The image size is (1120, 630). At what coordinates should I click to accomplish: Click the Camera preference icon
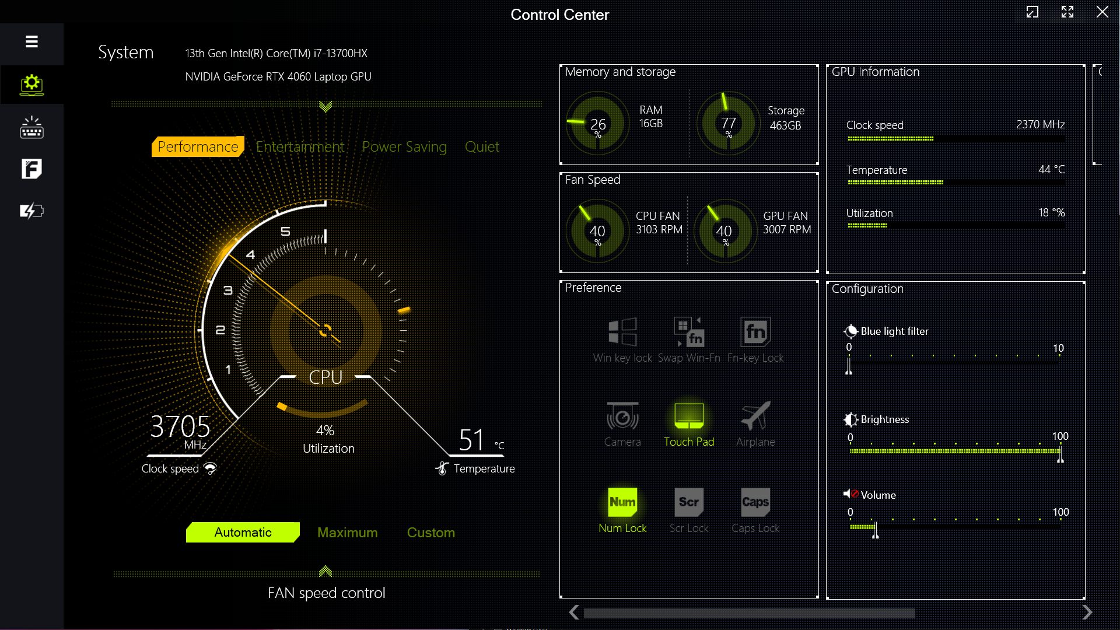click(x=622, y=416)
